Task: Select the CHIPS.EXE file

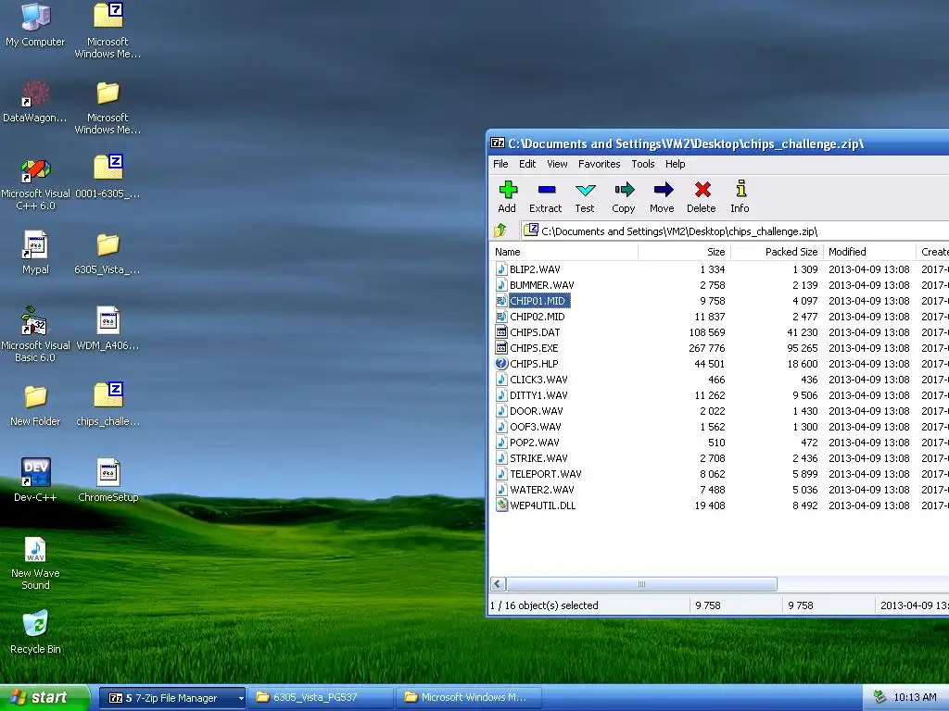Action: 534,348
